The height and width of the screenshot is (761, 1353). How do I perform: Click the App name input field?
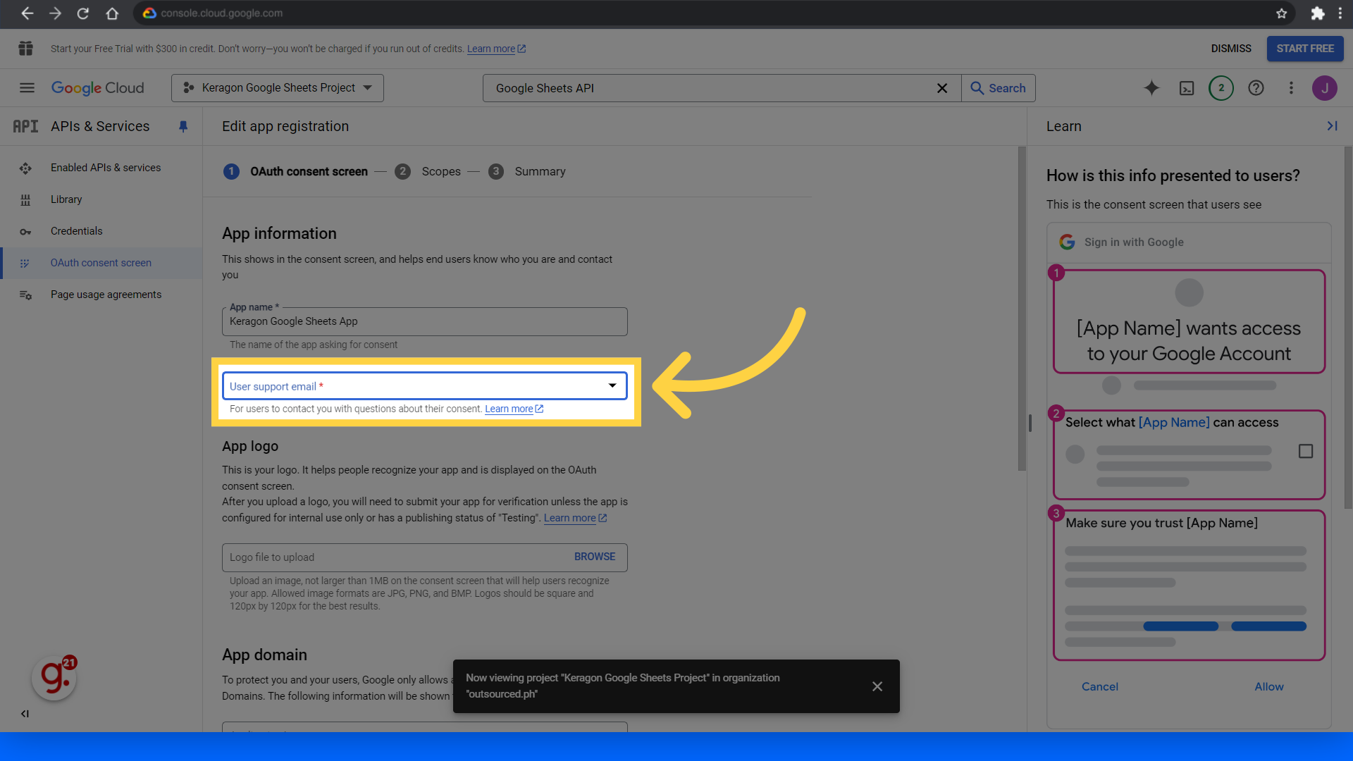[x=425, y=321]
